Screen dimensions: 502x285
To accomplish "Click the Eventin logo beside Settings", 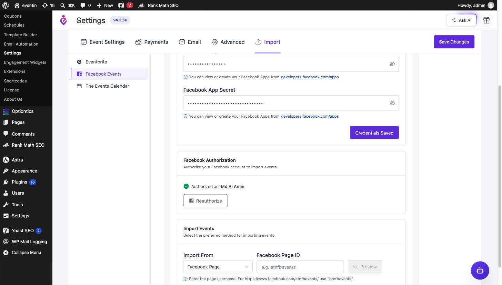I will pyautogui.click(x=63, y=20).
